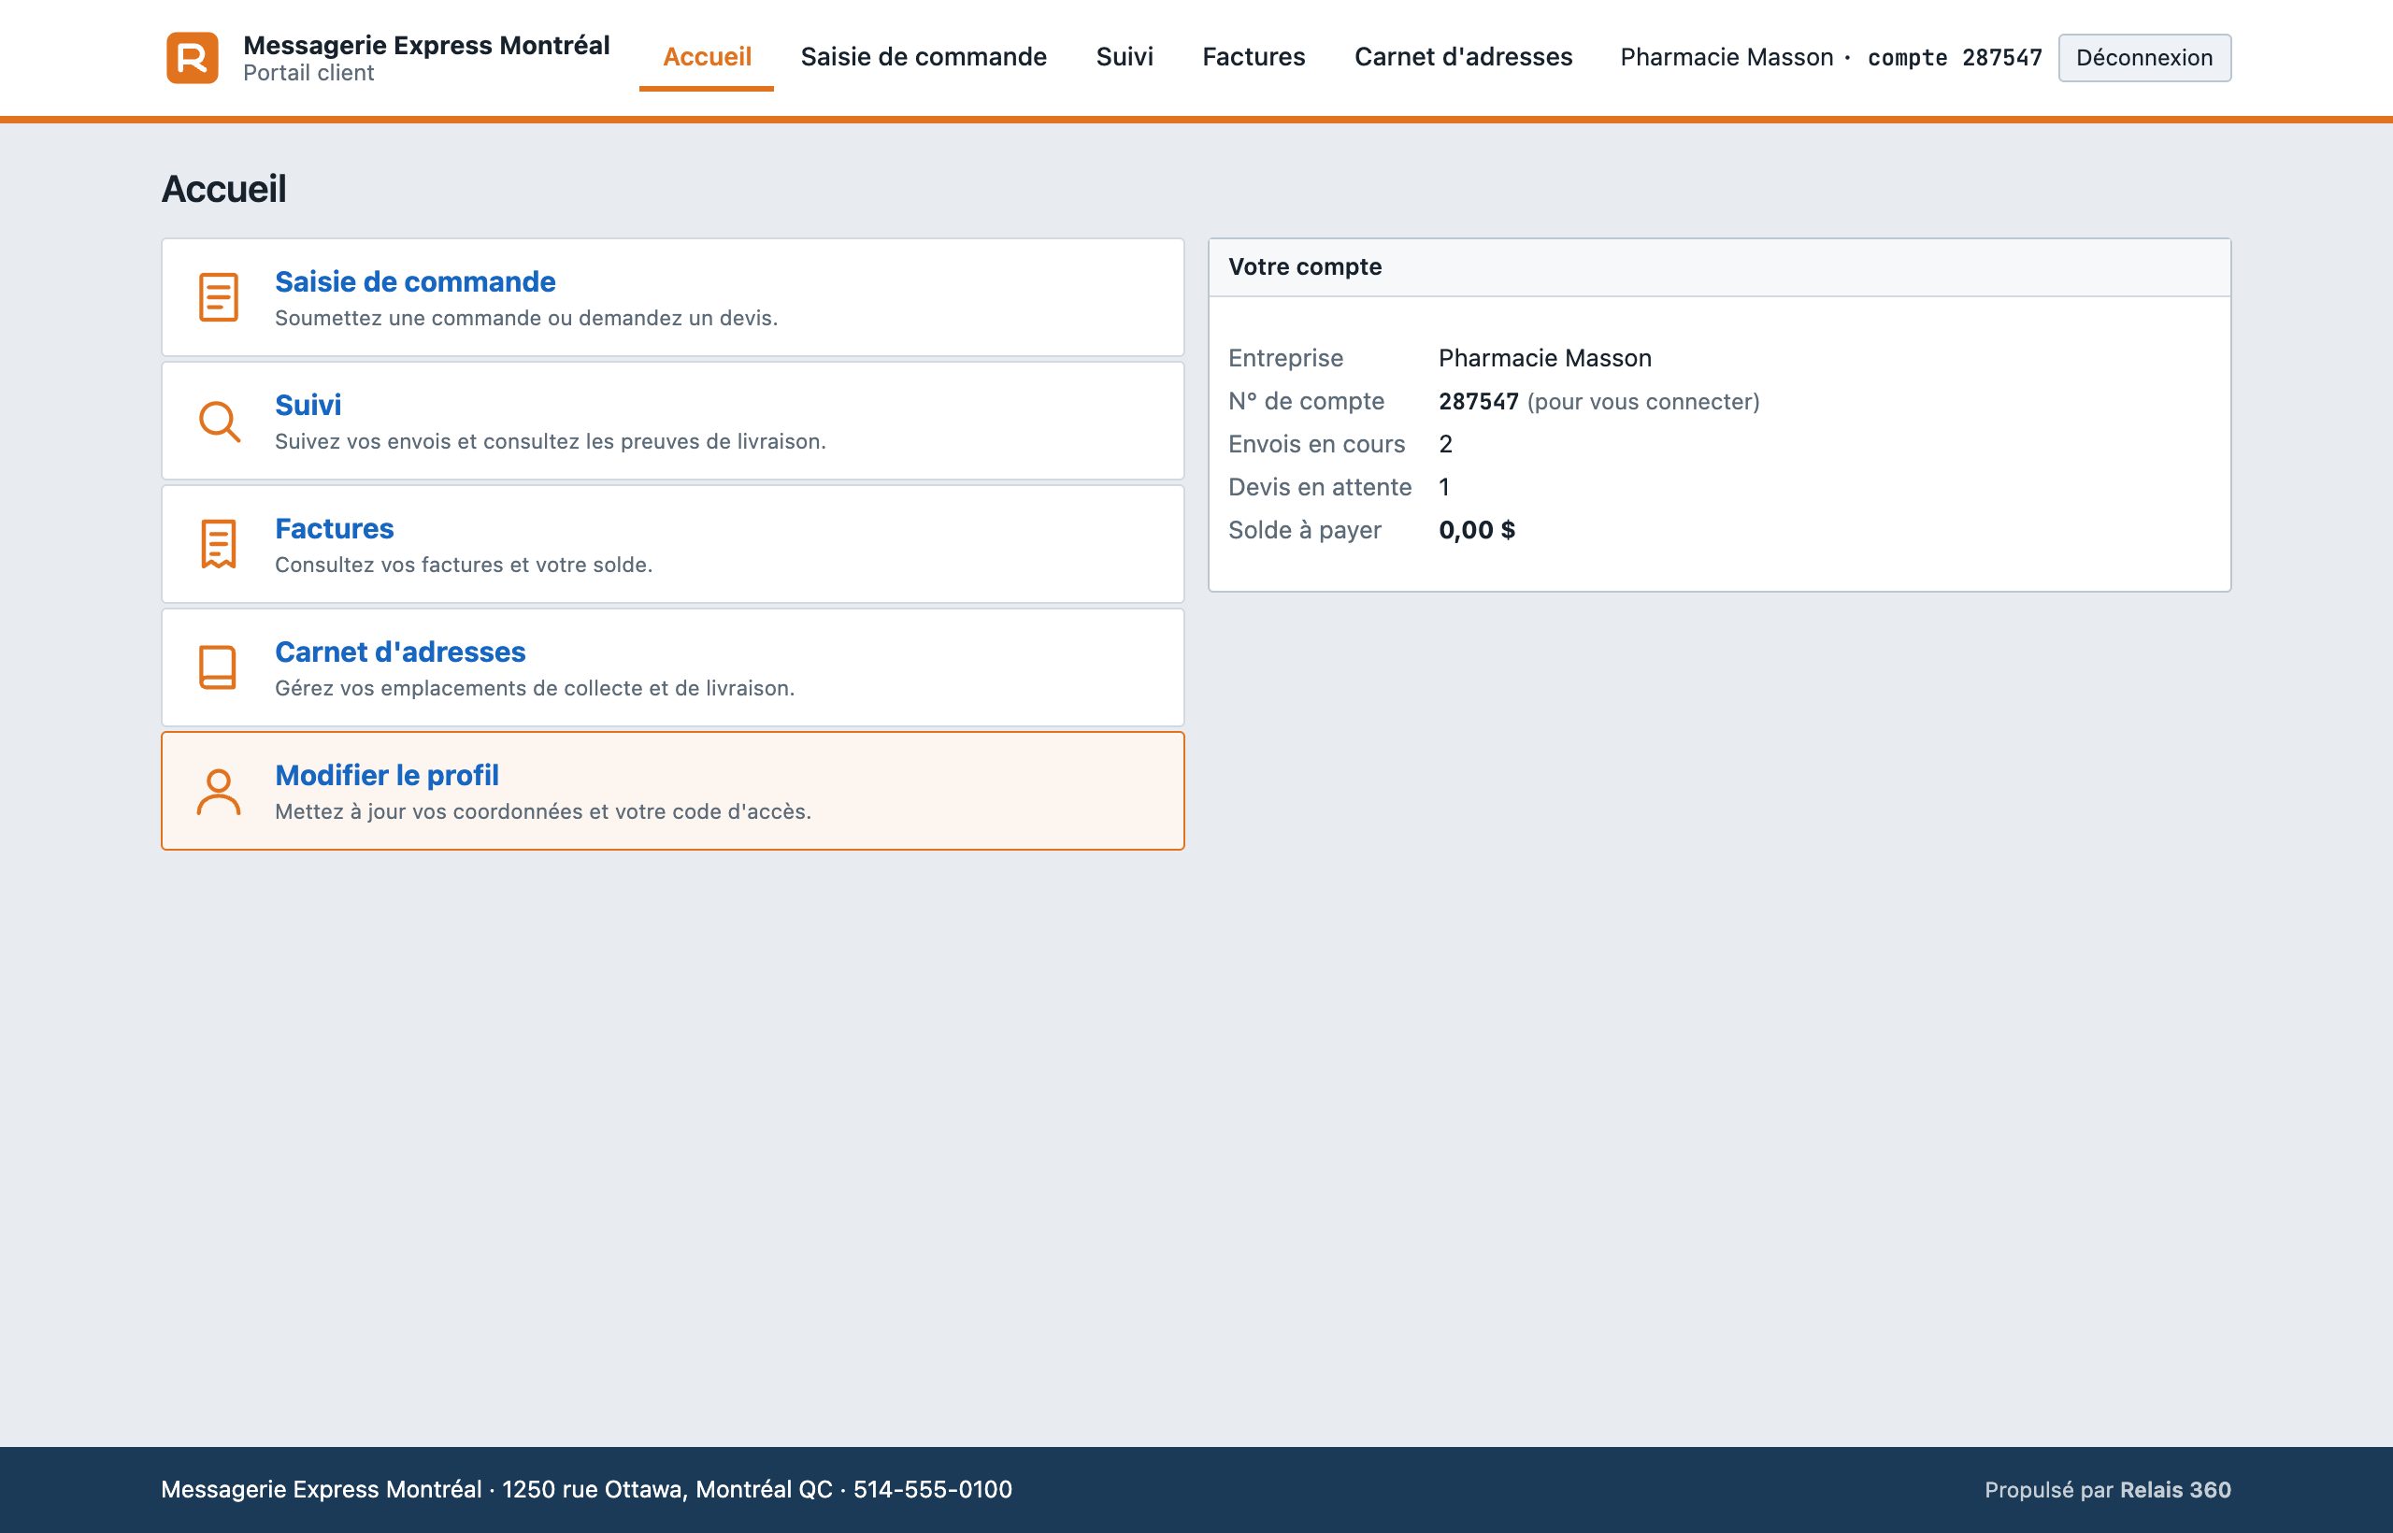Click the account number 287547 in Votre compte
The image size is (2393, 1533).
coord(1478,401)
